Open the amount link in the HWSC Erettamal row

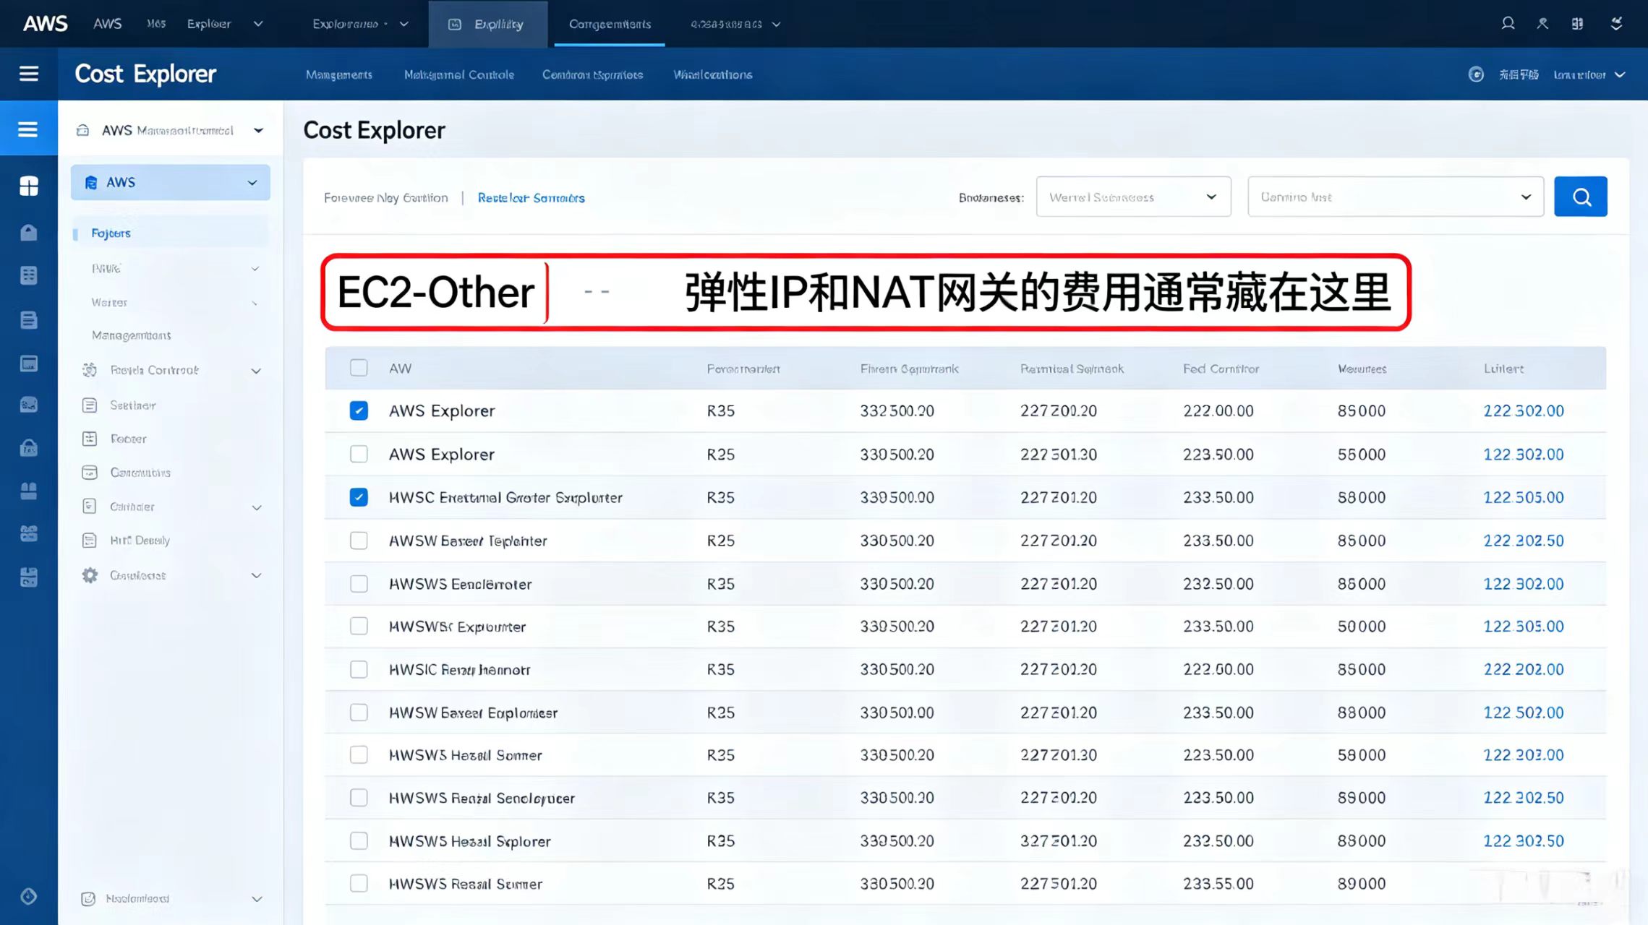pos(1524,498)
